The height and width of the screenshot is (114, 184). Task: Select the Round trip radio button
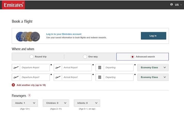(31, 57)
